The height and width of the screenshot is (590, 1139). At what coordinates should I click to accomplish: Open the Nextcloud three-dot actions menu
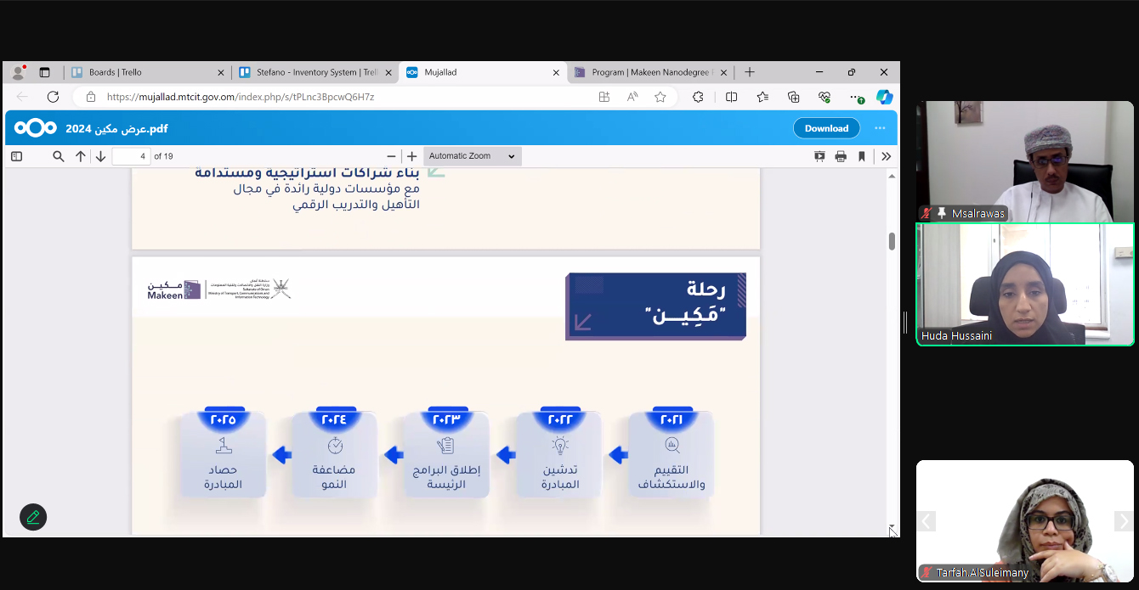coord(880,128)
